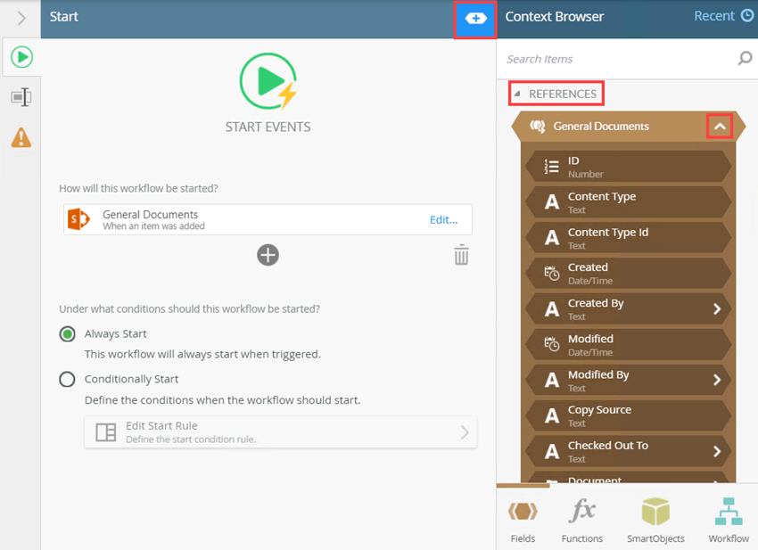
Task: Open the Errors warning triangle tab
Action: click(x=21, y=138)
